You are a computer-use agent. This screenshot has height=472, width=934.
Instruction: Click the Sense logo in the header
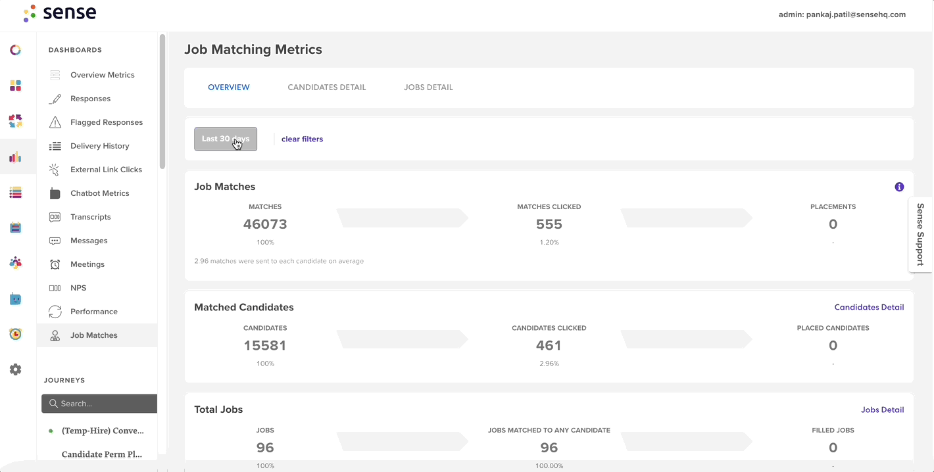[59, 13]
